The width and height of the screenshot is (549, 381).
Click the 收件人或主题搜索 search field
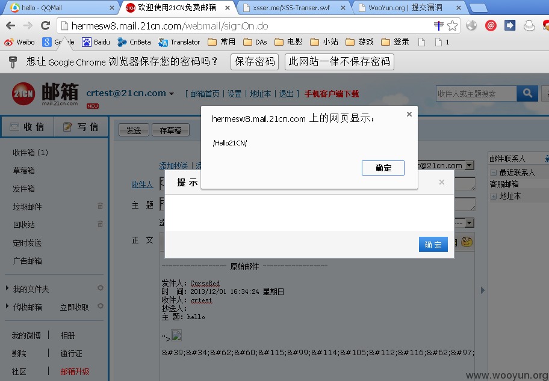tap(476, 93)
